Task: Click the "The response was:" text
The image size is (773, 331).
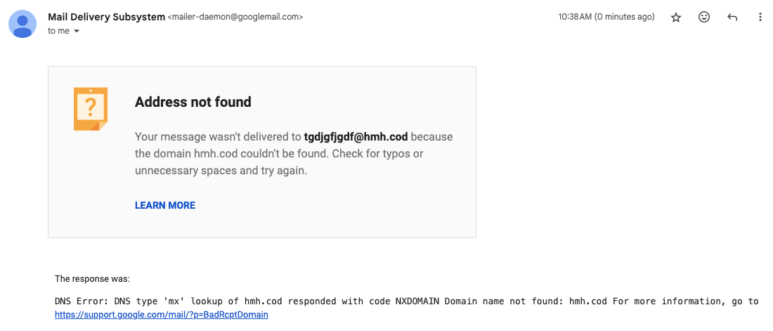Action: 92,279
